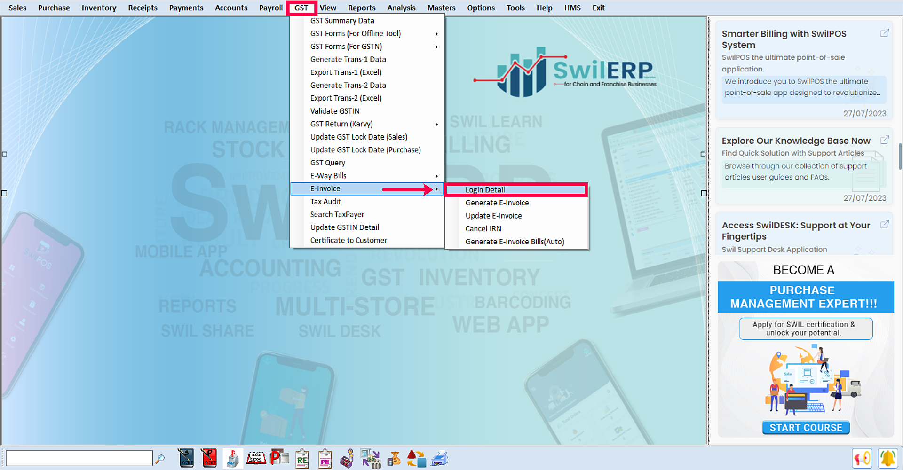Expand GST Forms (For Offline Tool) submenu
The height and width of the screenshot is (470, 903).
coord(367,33)
